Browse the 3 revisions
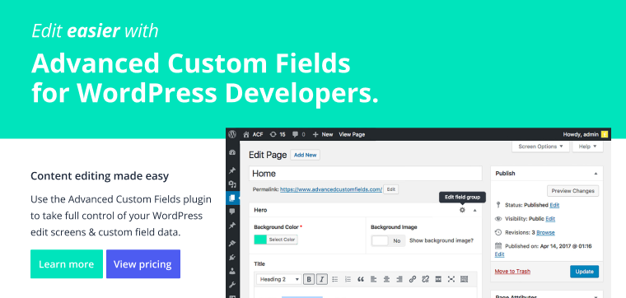 545,233
